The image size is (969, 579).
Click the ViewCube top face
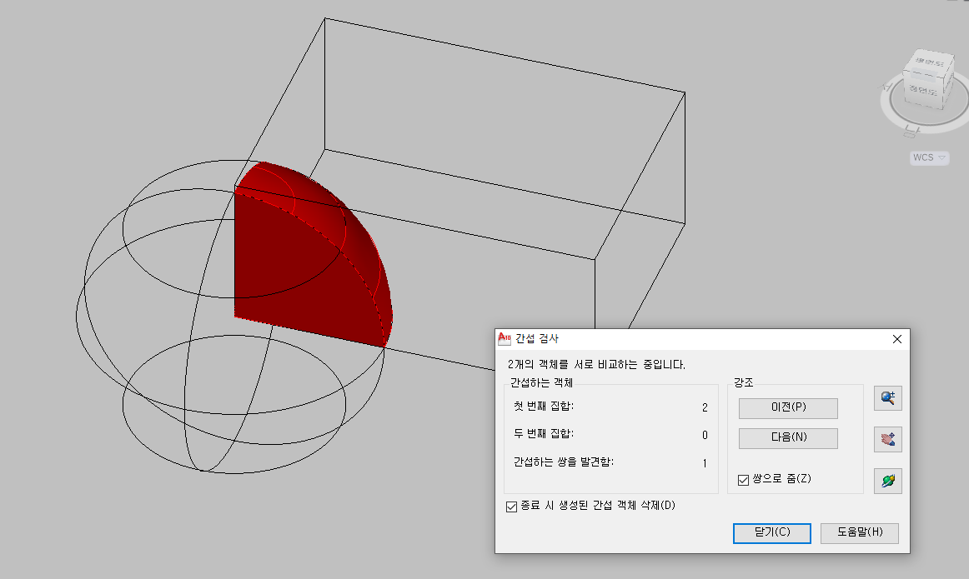click(x=930, y=62)
